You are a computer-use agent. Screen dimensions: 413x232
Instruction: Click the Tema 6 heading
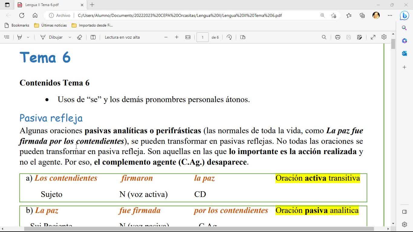coord(45,57)
